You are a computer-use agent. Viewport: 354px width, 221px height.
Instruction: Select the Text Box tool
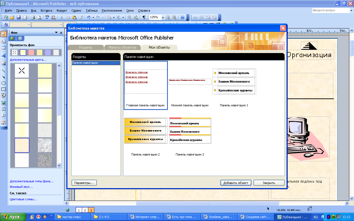(x=4, y=41)
